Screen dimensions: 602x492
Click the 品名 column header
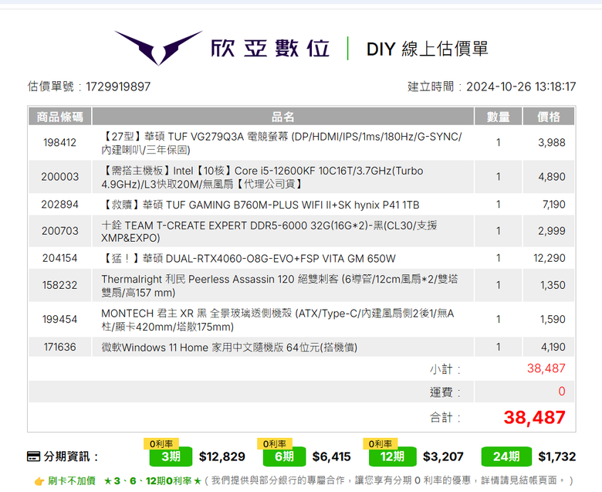click(x=283, y=117)
